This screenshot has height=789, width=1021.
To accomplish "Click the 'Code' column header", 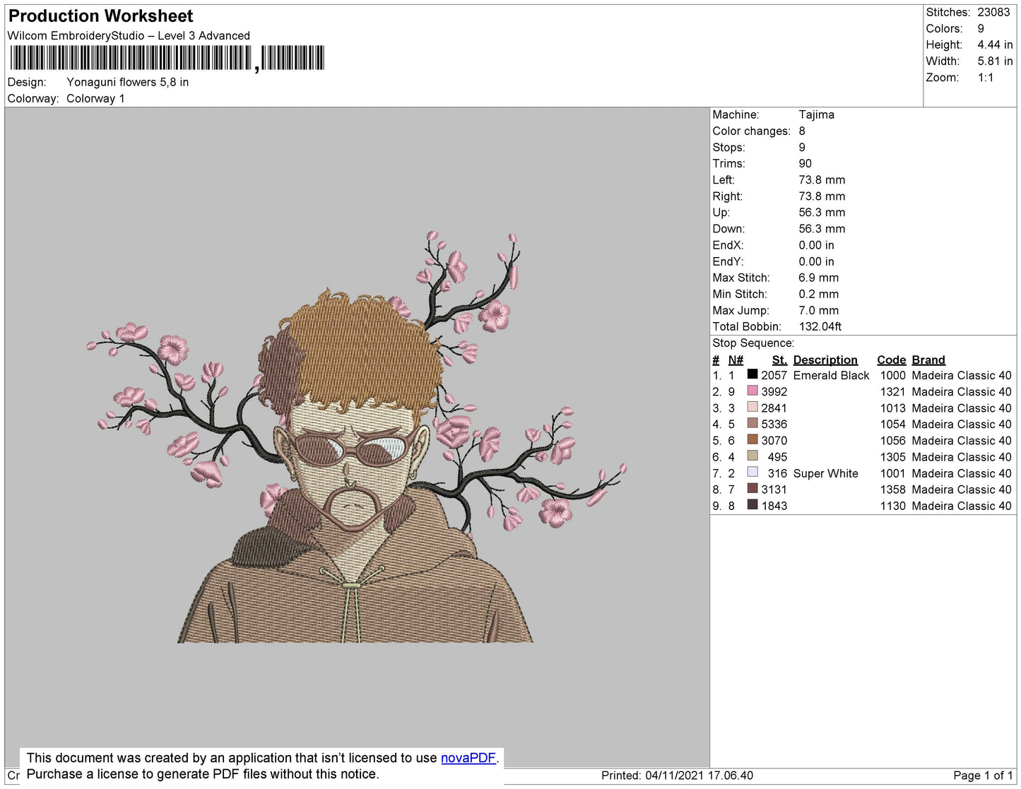I will click(x=891, y=360).
